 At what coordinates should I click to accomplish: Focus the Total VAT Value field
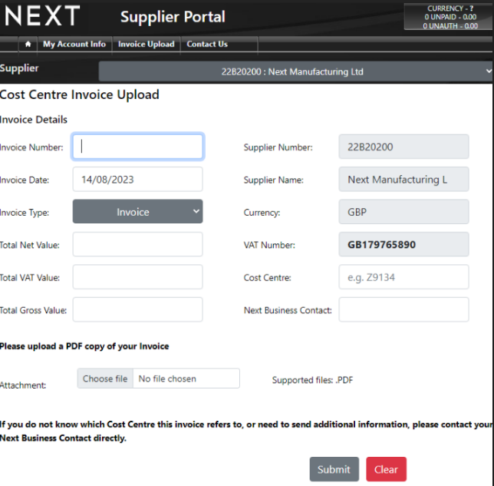click(x=138, y=277)
